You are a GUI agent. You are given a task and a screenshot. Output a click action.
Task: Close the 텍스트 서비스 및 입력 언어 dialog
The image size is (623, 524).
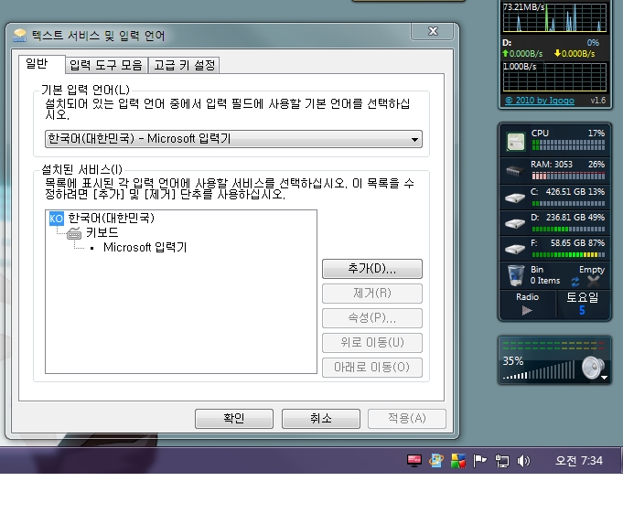click(433, 31)
